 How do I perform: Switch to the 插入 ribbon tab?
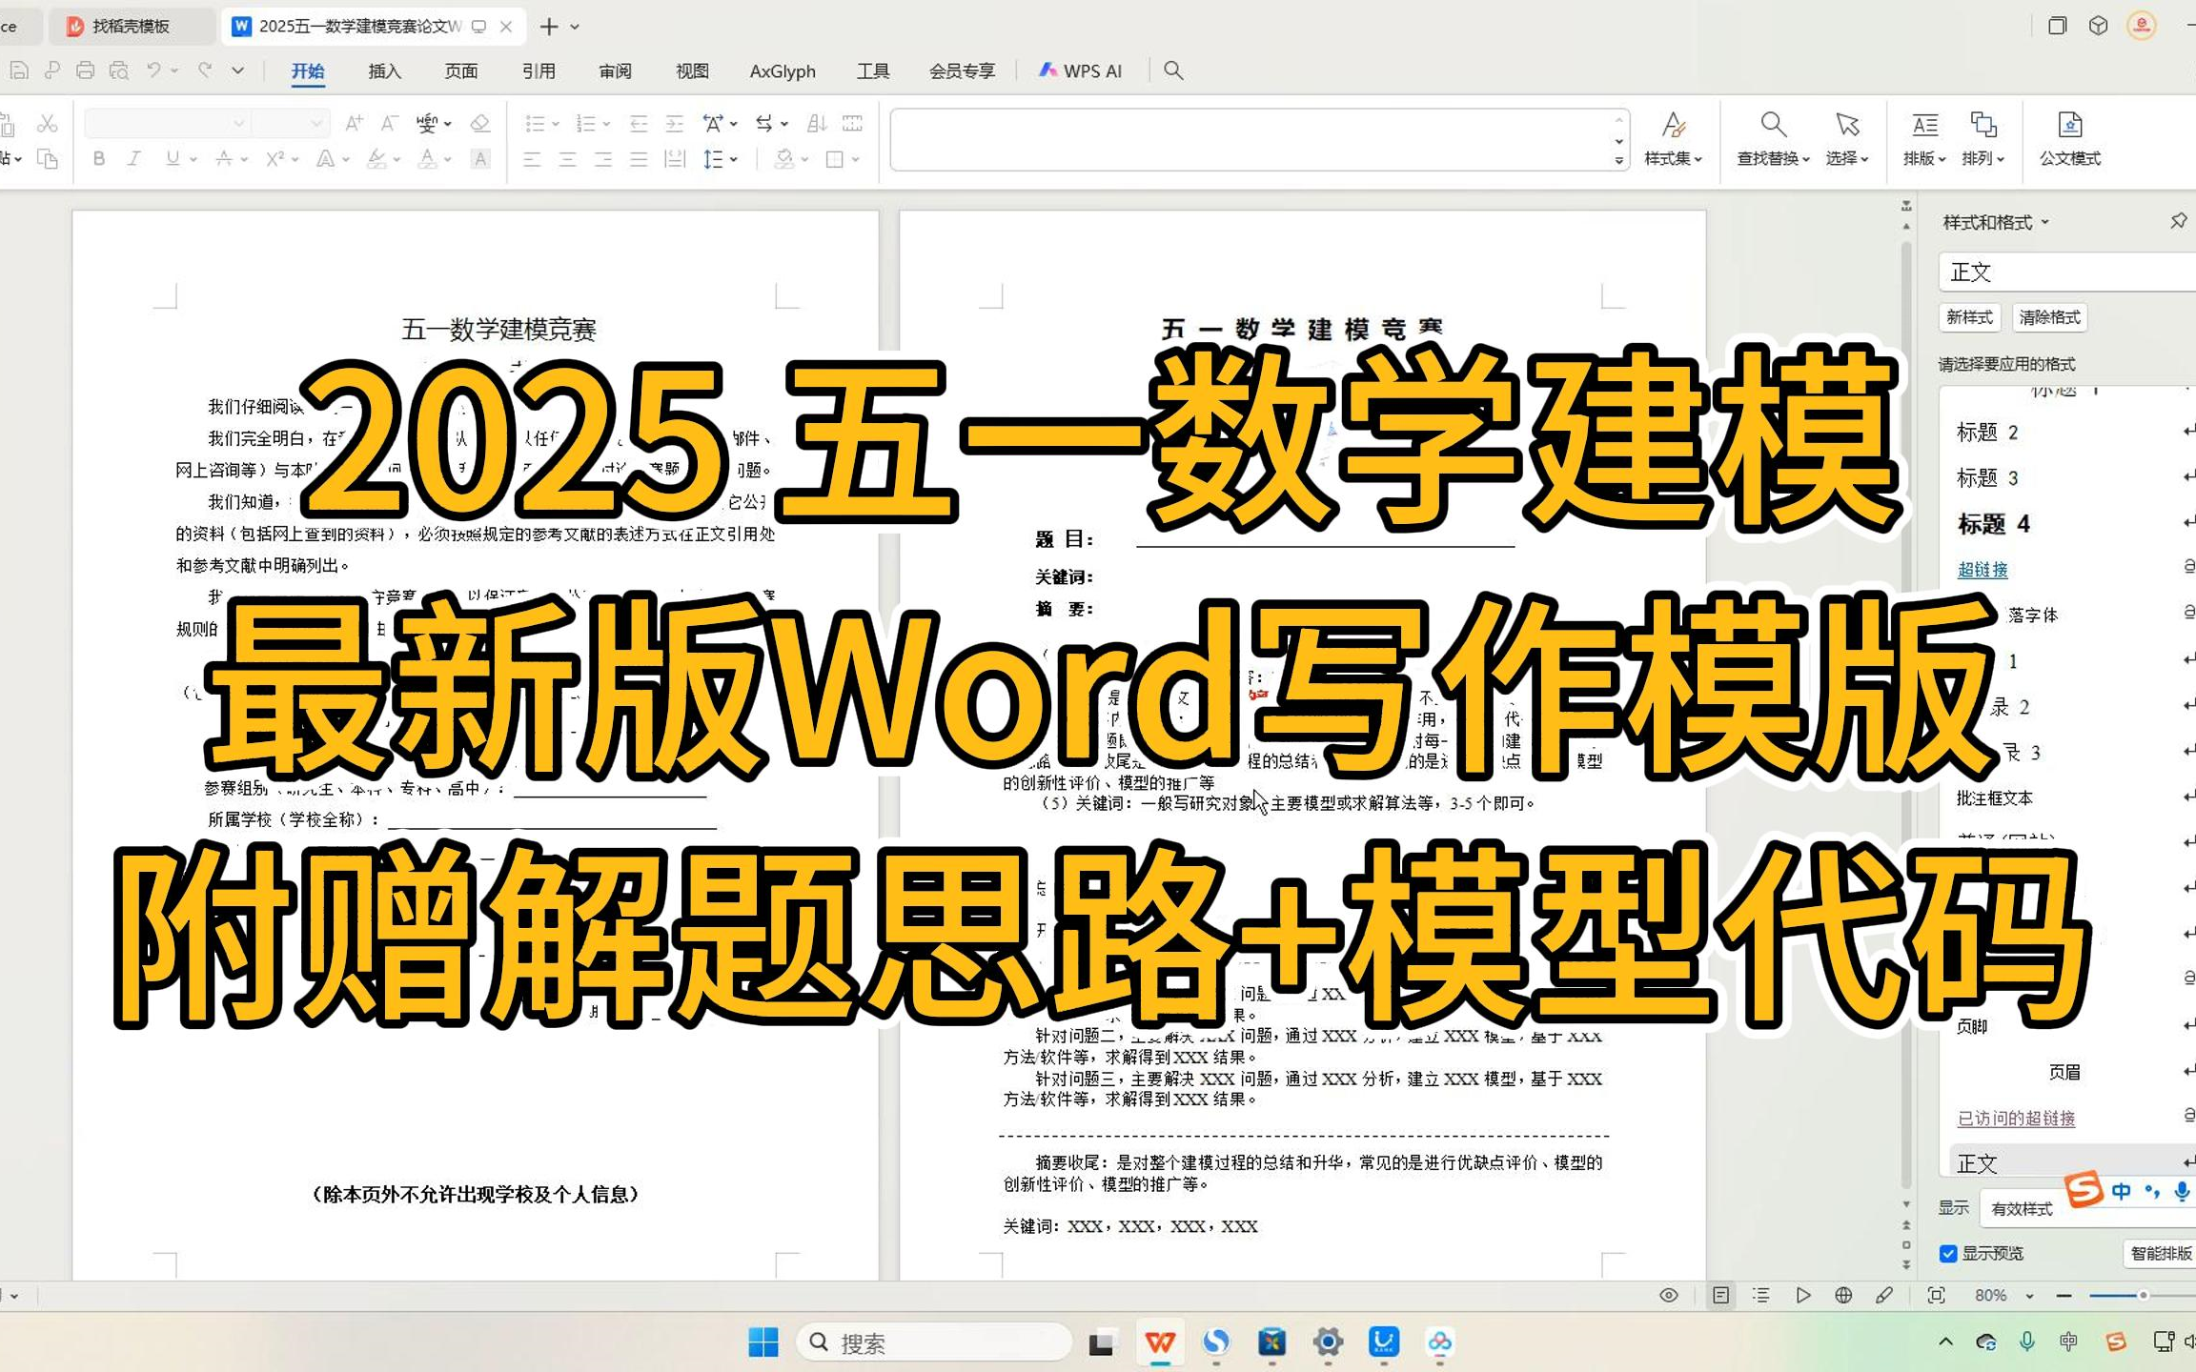[x=382, y=70]
